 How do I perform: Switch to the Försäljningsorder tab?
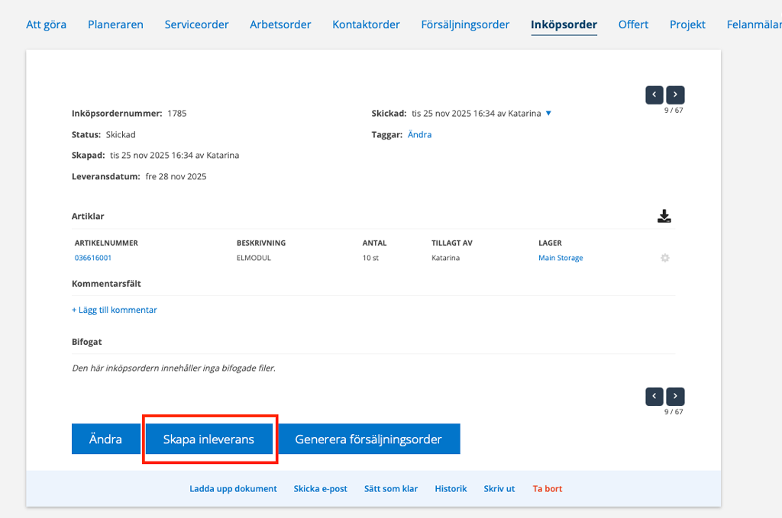465,24
